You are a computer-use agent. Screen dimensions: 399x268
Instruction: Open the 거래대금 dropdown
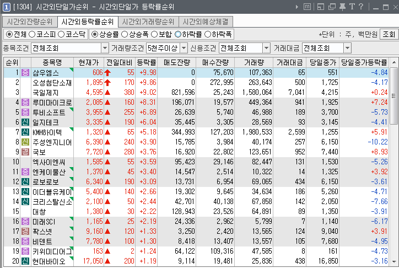click(347, 48)
